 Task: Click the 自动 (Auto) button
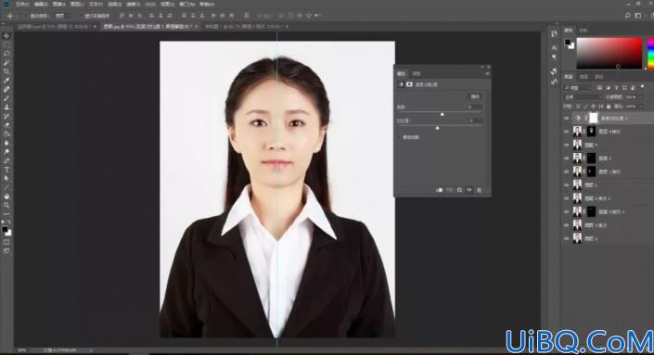(x=475, y=96)
